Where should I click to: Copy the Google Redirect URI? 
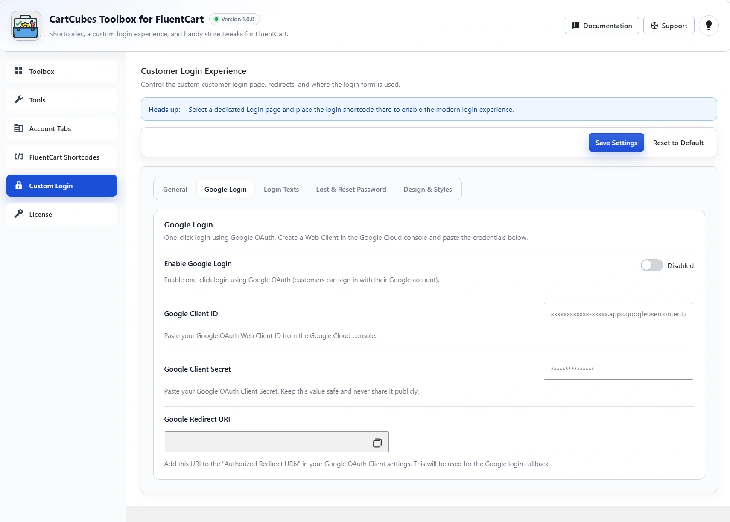(x=377, y=443)
